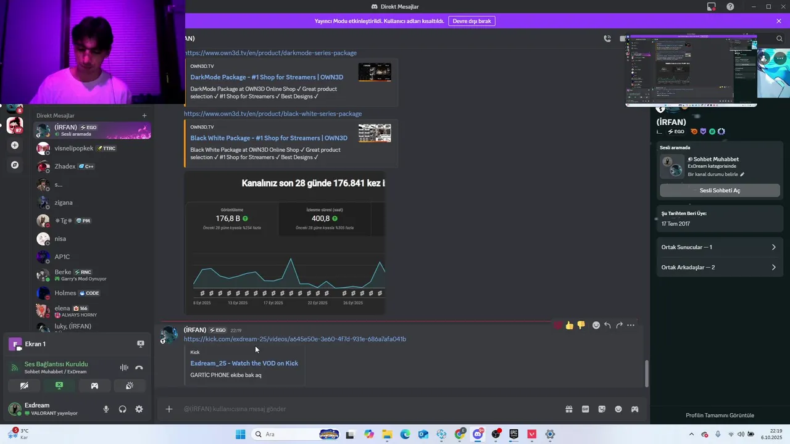Open Windows Start menu
This screenshot has height=444, width=790.
240,434
